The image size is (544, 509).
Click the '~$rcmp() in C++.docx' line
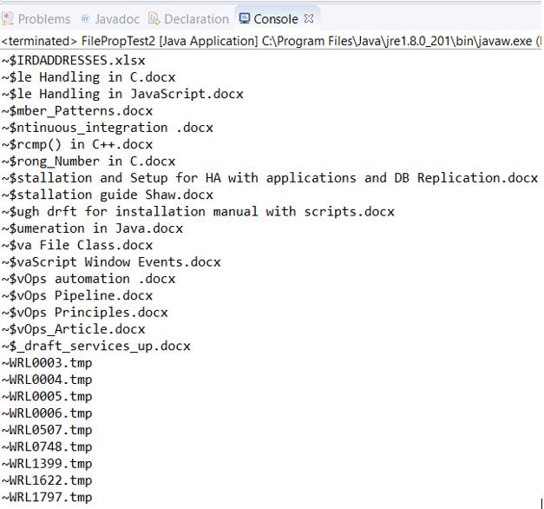(x=76, y=144)
